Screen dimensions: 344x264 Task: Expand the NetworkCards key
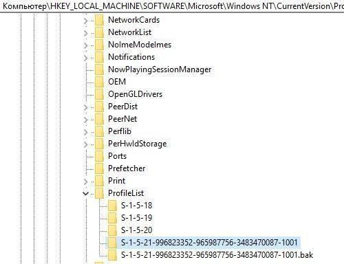tap(85, 21)
